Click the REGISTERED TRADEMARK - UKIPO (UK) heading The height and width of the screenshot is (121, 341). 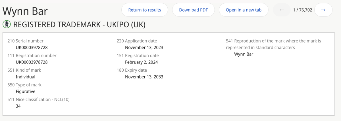pos(79,25)
